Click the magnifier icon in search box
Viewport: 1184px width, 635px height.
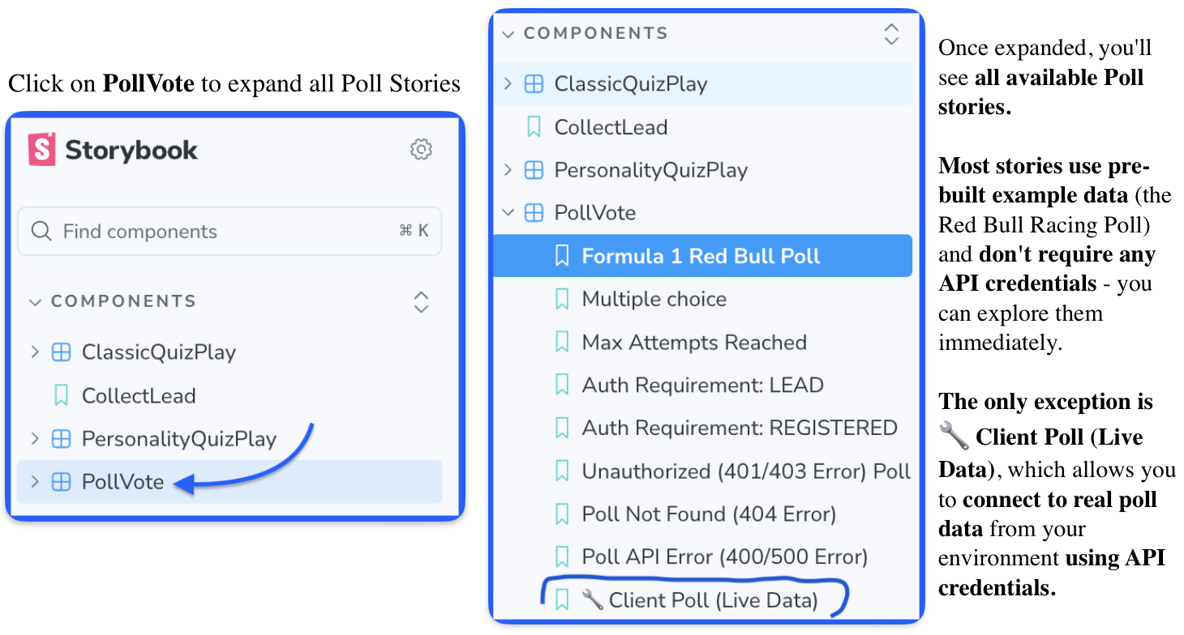[x=41, y=232]
